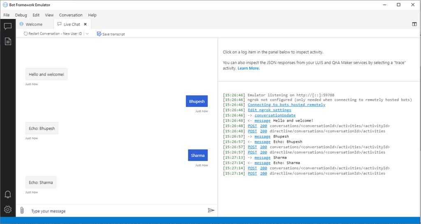The width and height of the screenshot is (421, 224).
Task: Open the Edit menu
Action: coord(36,15)
